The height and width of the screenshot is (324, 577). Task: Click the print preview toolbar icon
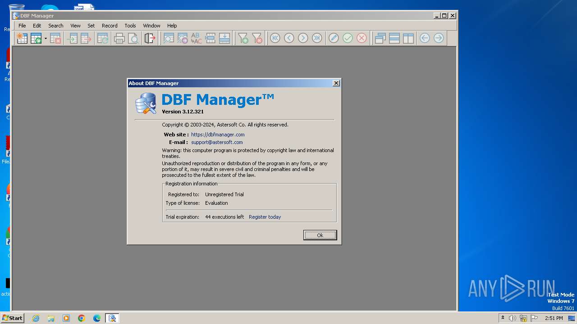[x=133, y=38]
